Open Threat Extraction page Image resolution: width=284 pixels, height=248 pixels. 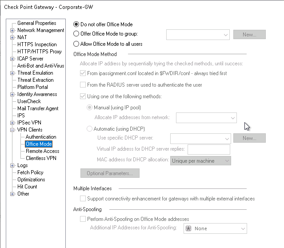coord(36,80)
